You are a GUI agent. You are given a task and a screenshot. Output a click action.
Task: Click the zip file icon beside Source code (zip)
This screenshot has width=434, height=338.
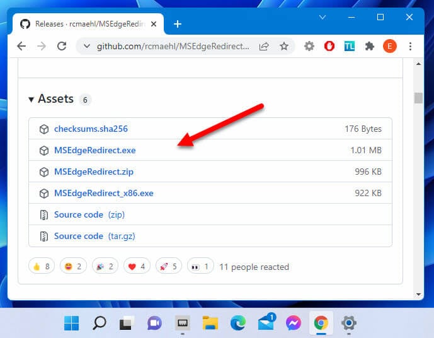pos(44,215)
